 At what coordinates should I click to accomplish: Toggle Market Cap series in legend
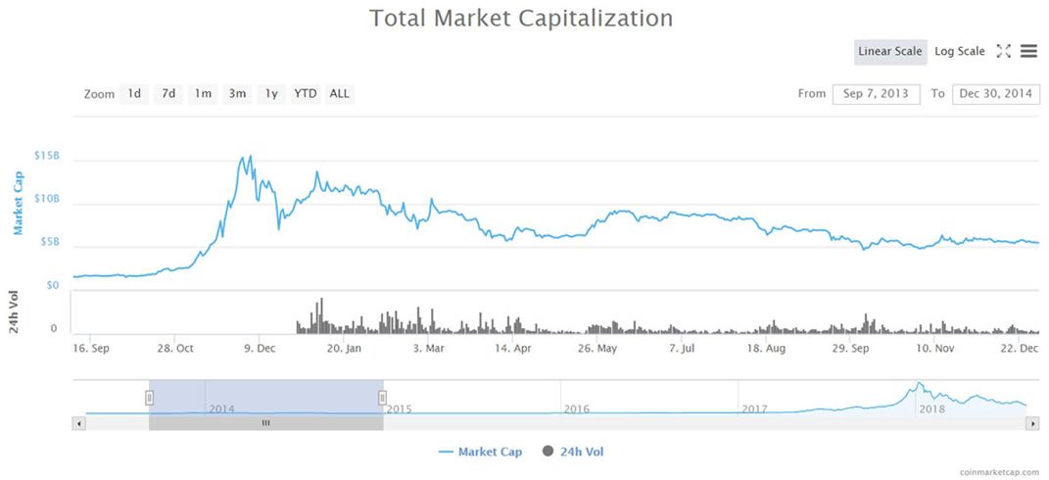(481, 452)
